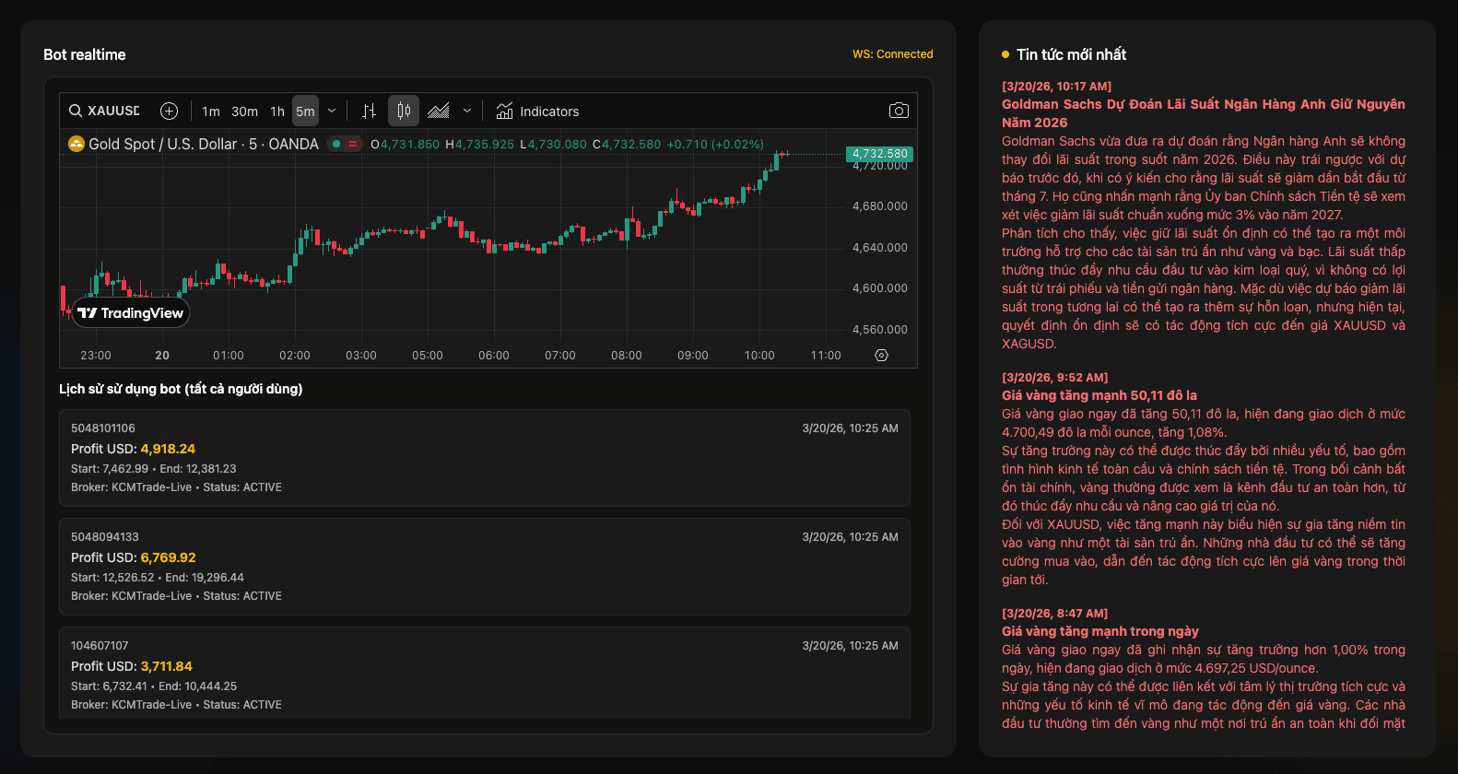Click Gold Spot / U.S. Dollar title
The image size is (1458, 774).
point(204,144)
